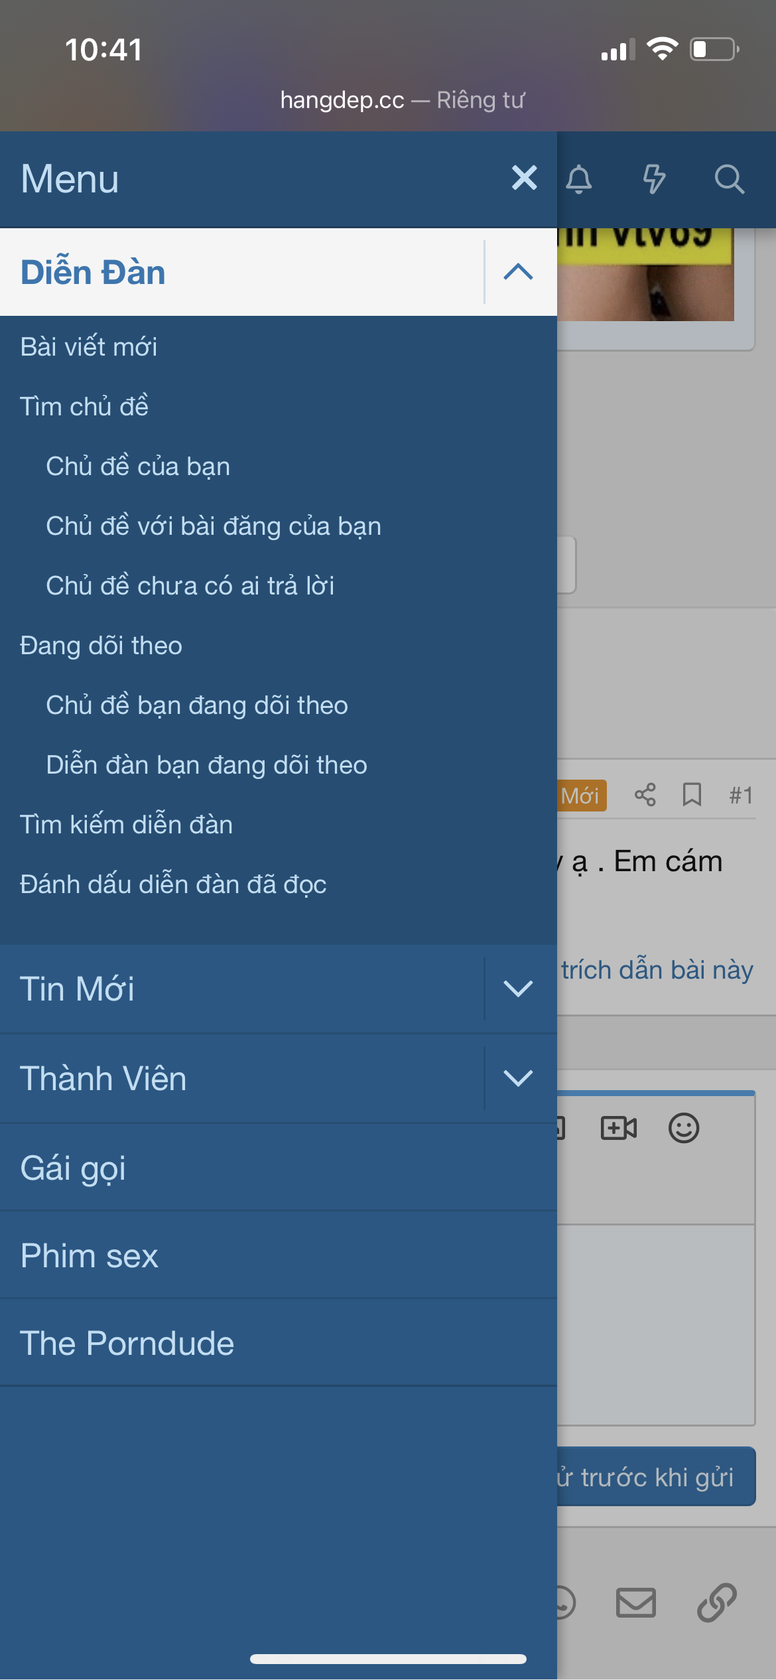Go to Chủ đề của bạn

[138, 466]
